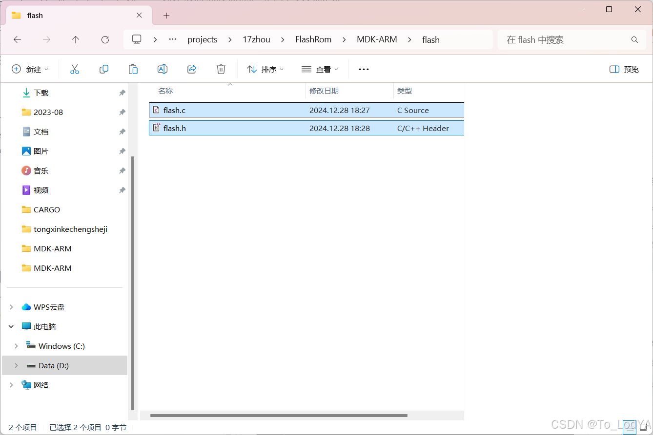Open the 视频 videos folder
This screenshot has width=653, height=435.
pos(41,190)
